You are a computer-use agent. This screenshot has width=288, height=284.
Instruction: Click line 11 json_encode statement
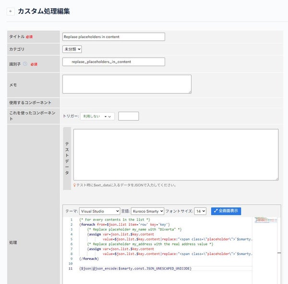click(135, 268)
